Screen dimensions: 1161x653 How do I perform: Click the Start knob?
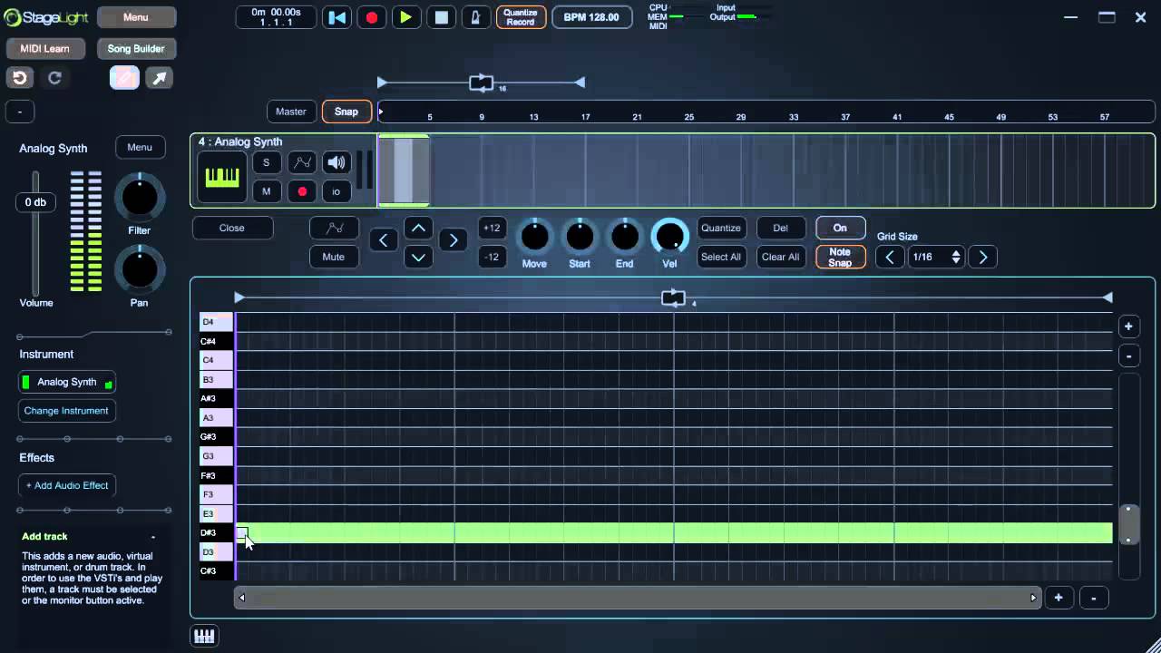click(580, 237)
